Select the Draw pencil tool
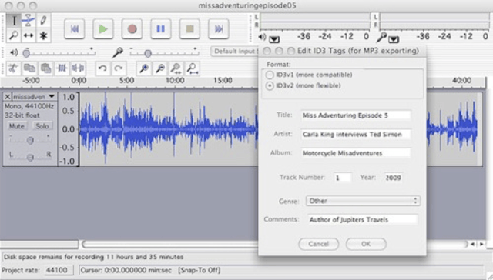 click(43, 21)
